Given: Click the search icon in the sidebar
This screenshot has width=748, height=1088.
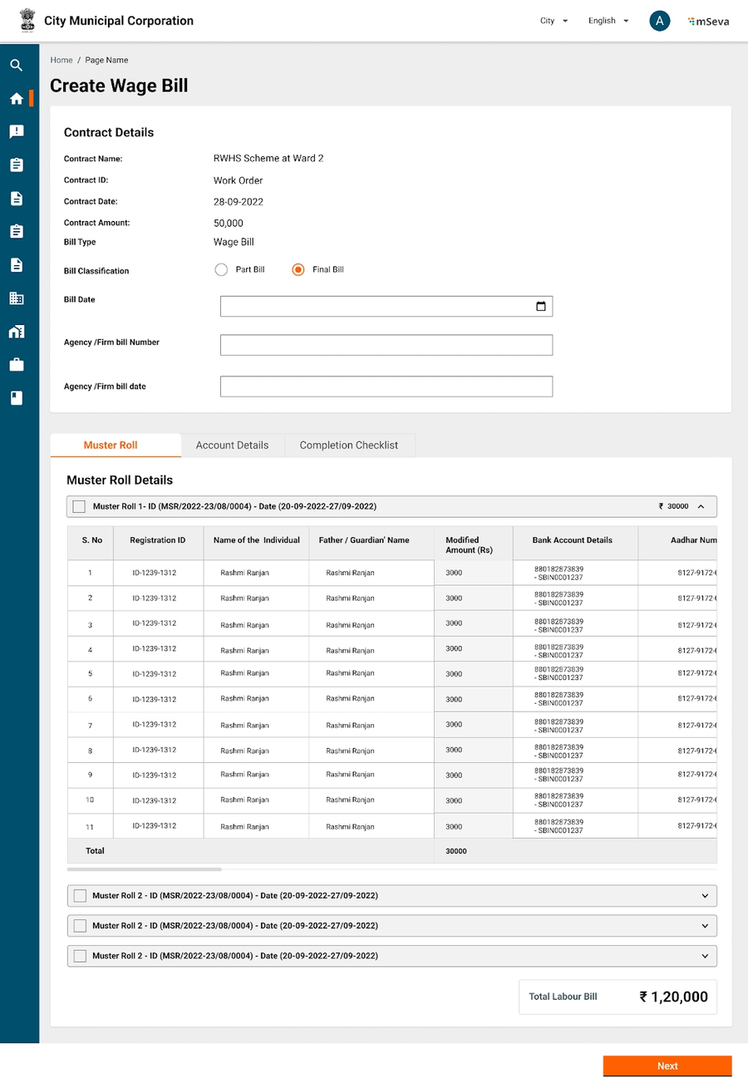Looking at the screenshot, I should (x=16, y=66).
